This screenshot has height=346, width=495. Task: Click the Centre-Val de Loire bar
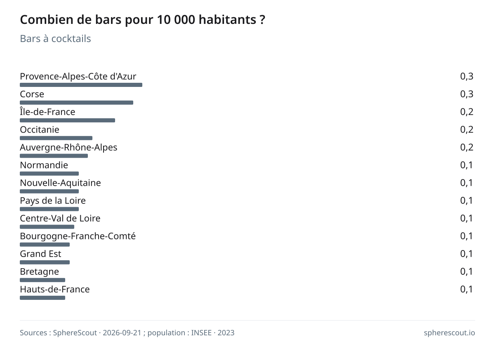coord(47,227)
